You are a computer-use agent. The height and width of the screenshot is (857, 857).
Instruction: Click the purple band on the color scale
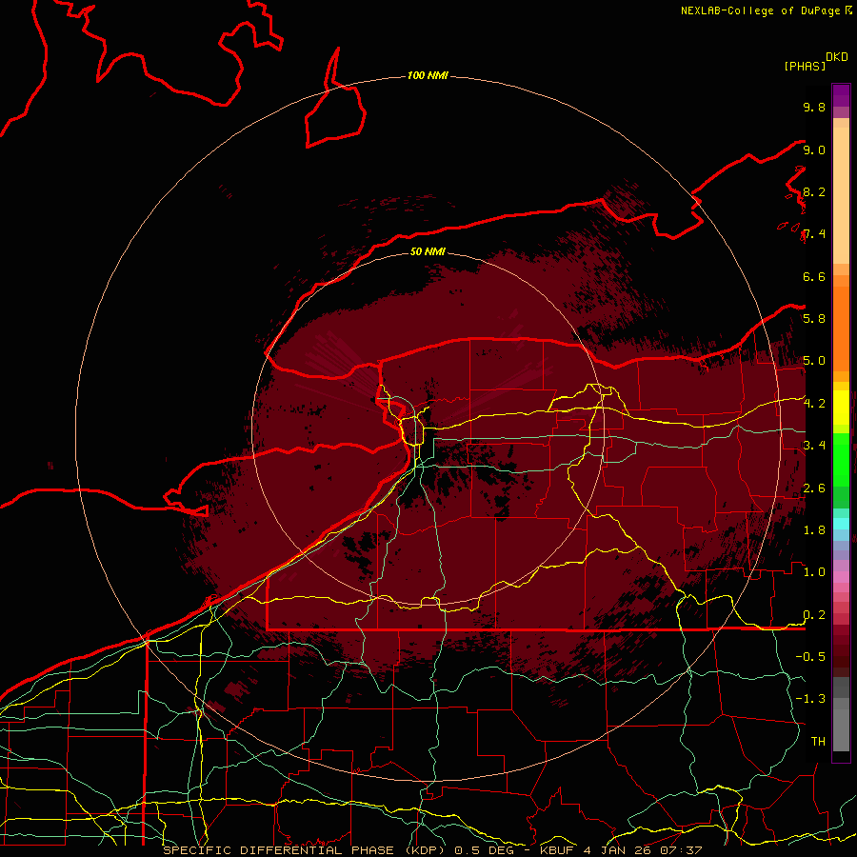coord(841,95)
